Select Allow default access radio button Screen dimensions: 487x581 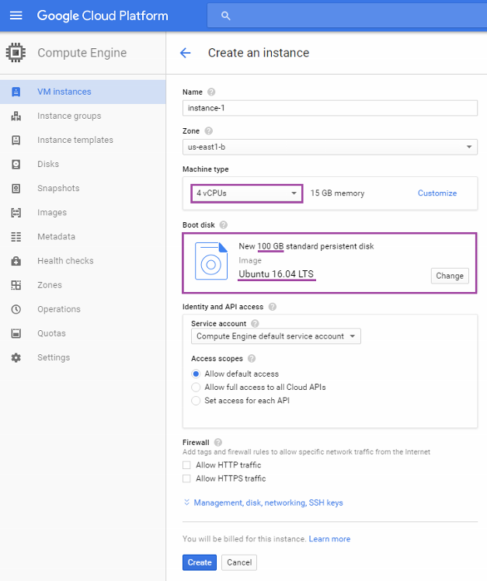point(196,374)
